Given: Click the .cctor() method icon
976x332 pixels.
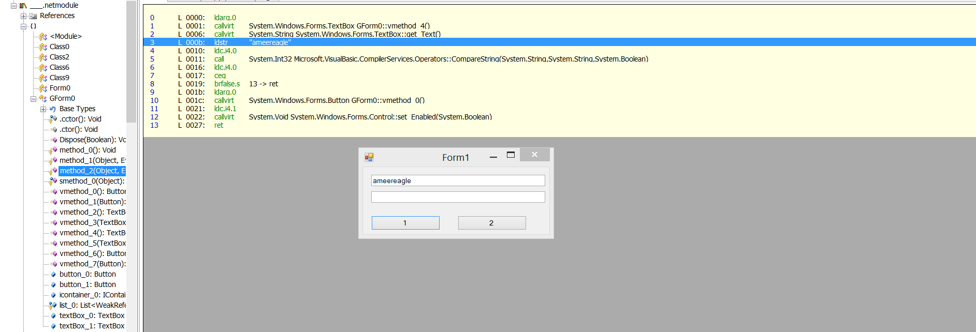Looking at the screenshot, I should [x=53, y=119].
